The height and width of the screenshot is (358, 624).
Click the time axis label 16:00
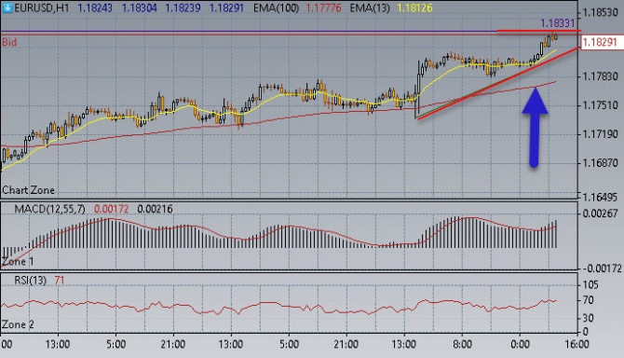pyautogui.click(x=577, y=344)
